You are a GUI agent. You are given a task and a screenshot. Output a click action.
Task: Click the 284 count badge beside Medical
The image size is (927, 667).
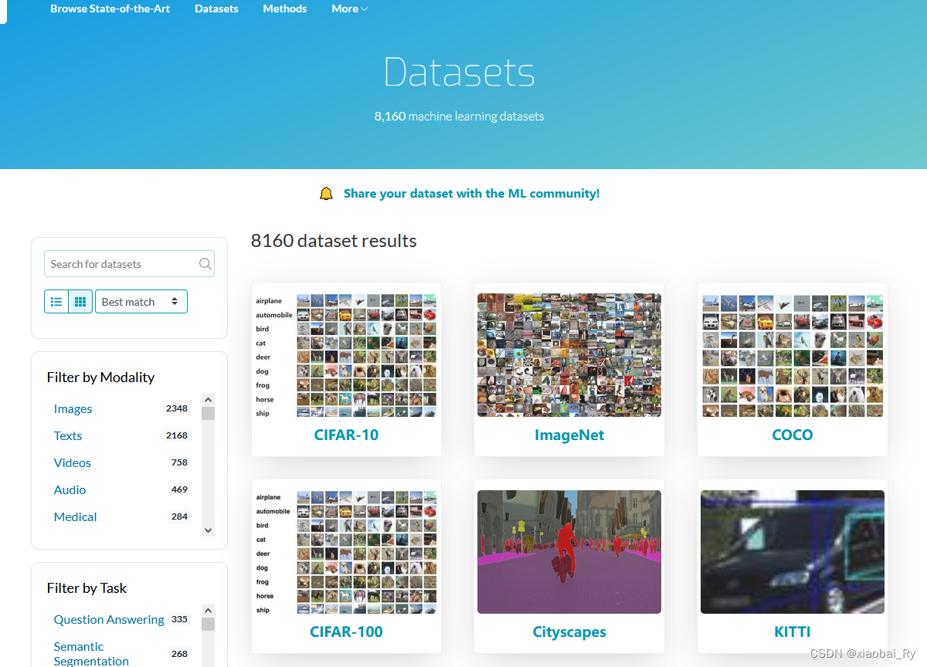pos(179,516)
